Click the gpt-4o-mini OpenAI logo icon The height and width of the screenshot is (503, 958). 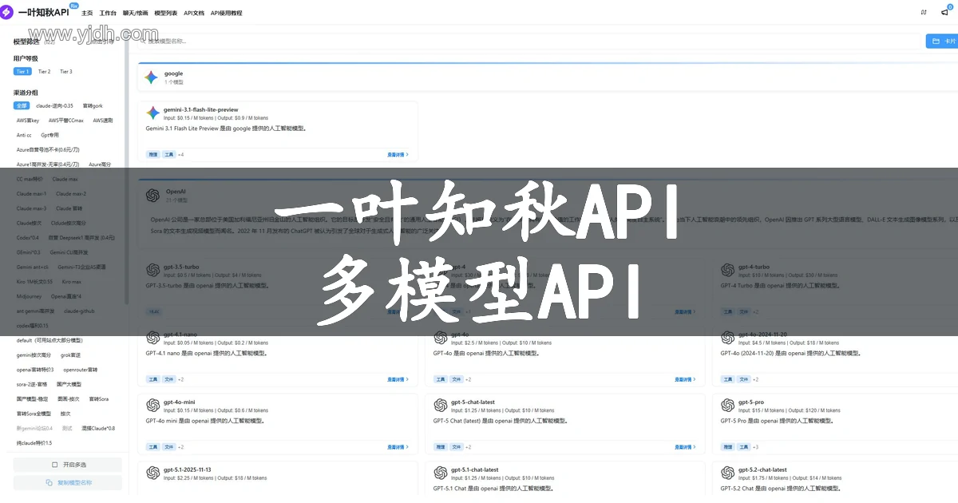[153, 406]
